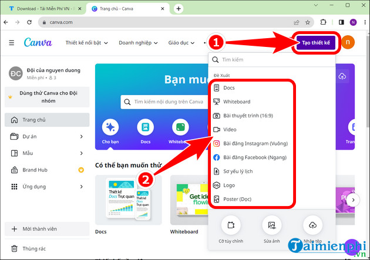Image resolution: width=370 pixels, height=260 pixels.
Task: Click Dùng thử Canva cho Đội nhóm
Action: [47, 97]
